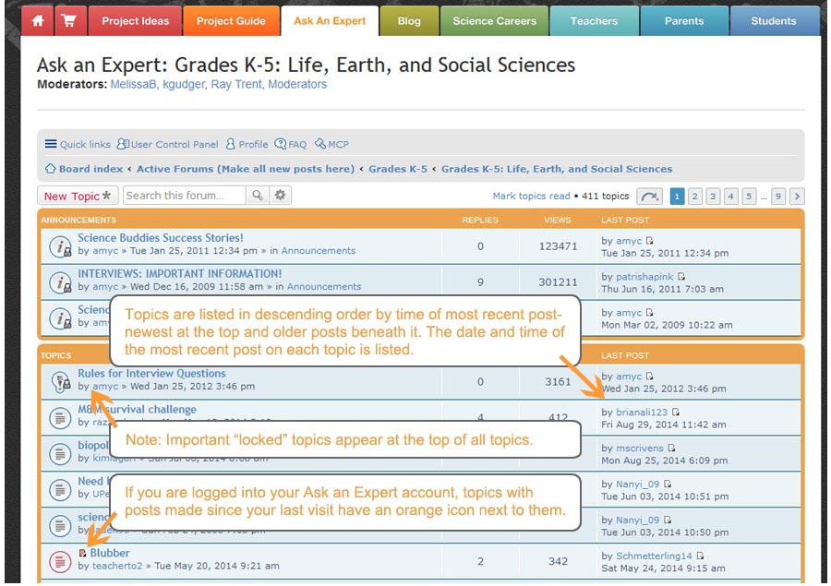Open the Project Ideas tab
The width and height of the screenshot is (831, 586).
tap(135, 21)
